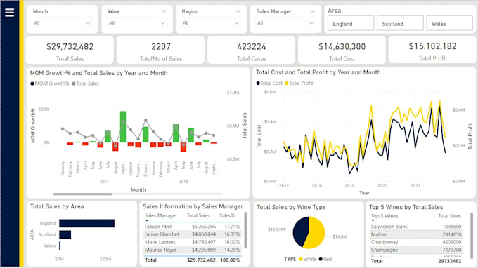This screenshot has height=268, width=478.
Task: Open the hamburger navigation menu
Action: pos(9,13)
